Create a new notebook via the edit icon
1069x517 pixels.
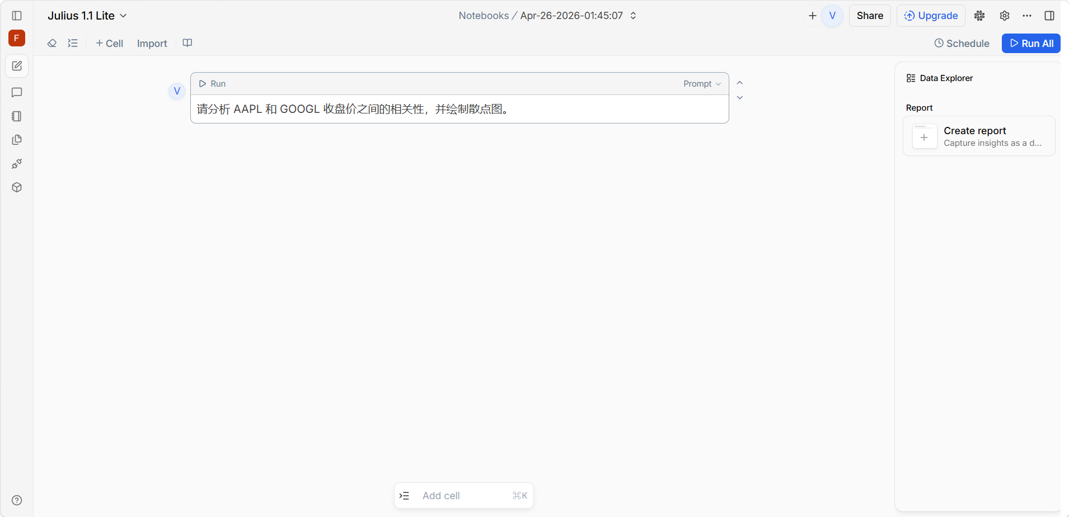17,66
